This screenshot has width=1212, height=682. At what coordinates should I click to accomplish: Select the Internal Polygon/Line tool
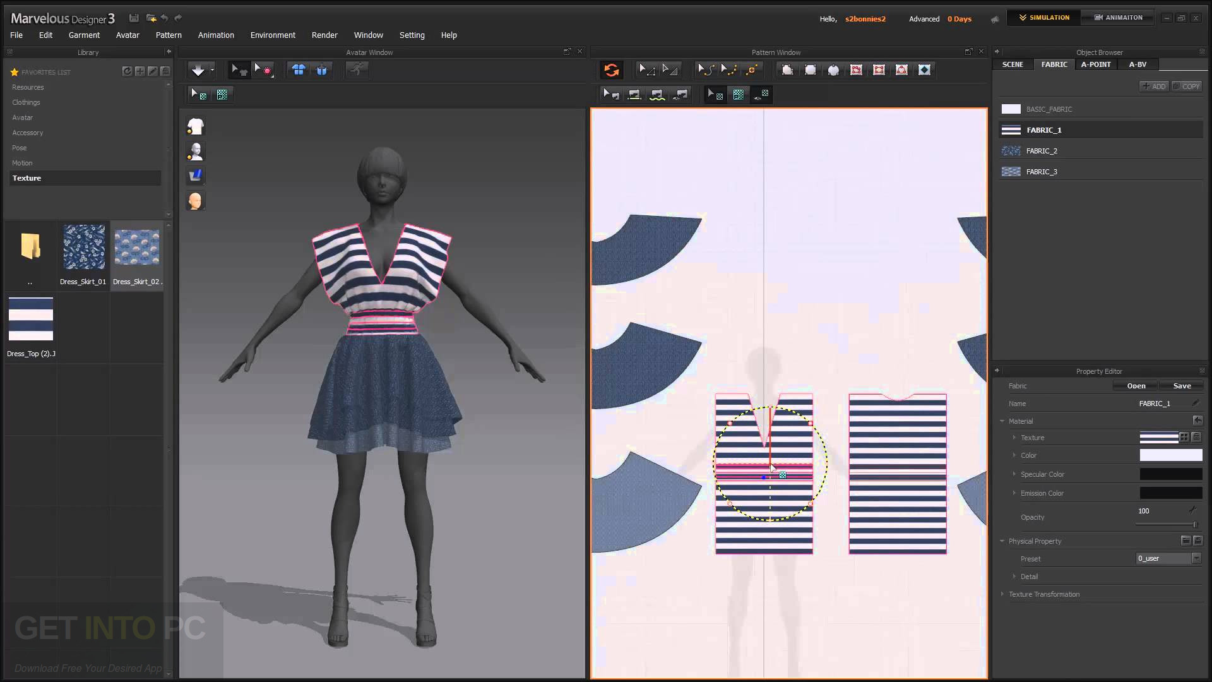point(856,70)
